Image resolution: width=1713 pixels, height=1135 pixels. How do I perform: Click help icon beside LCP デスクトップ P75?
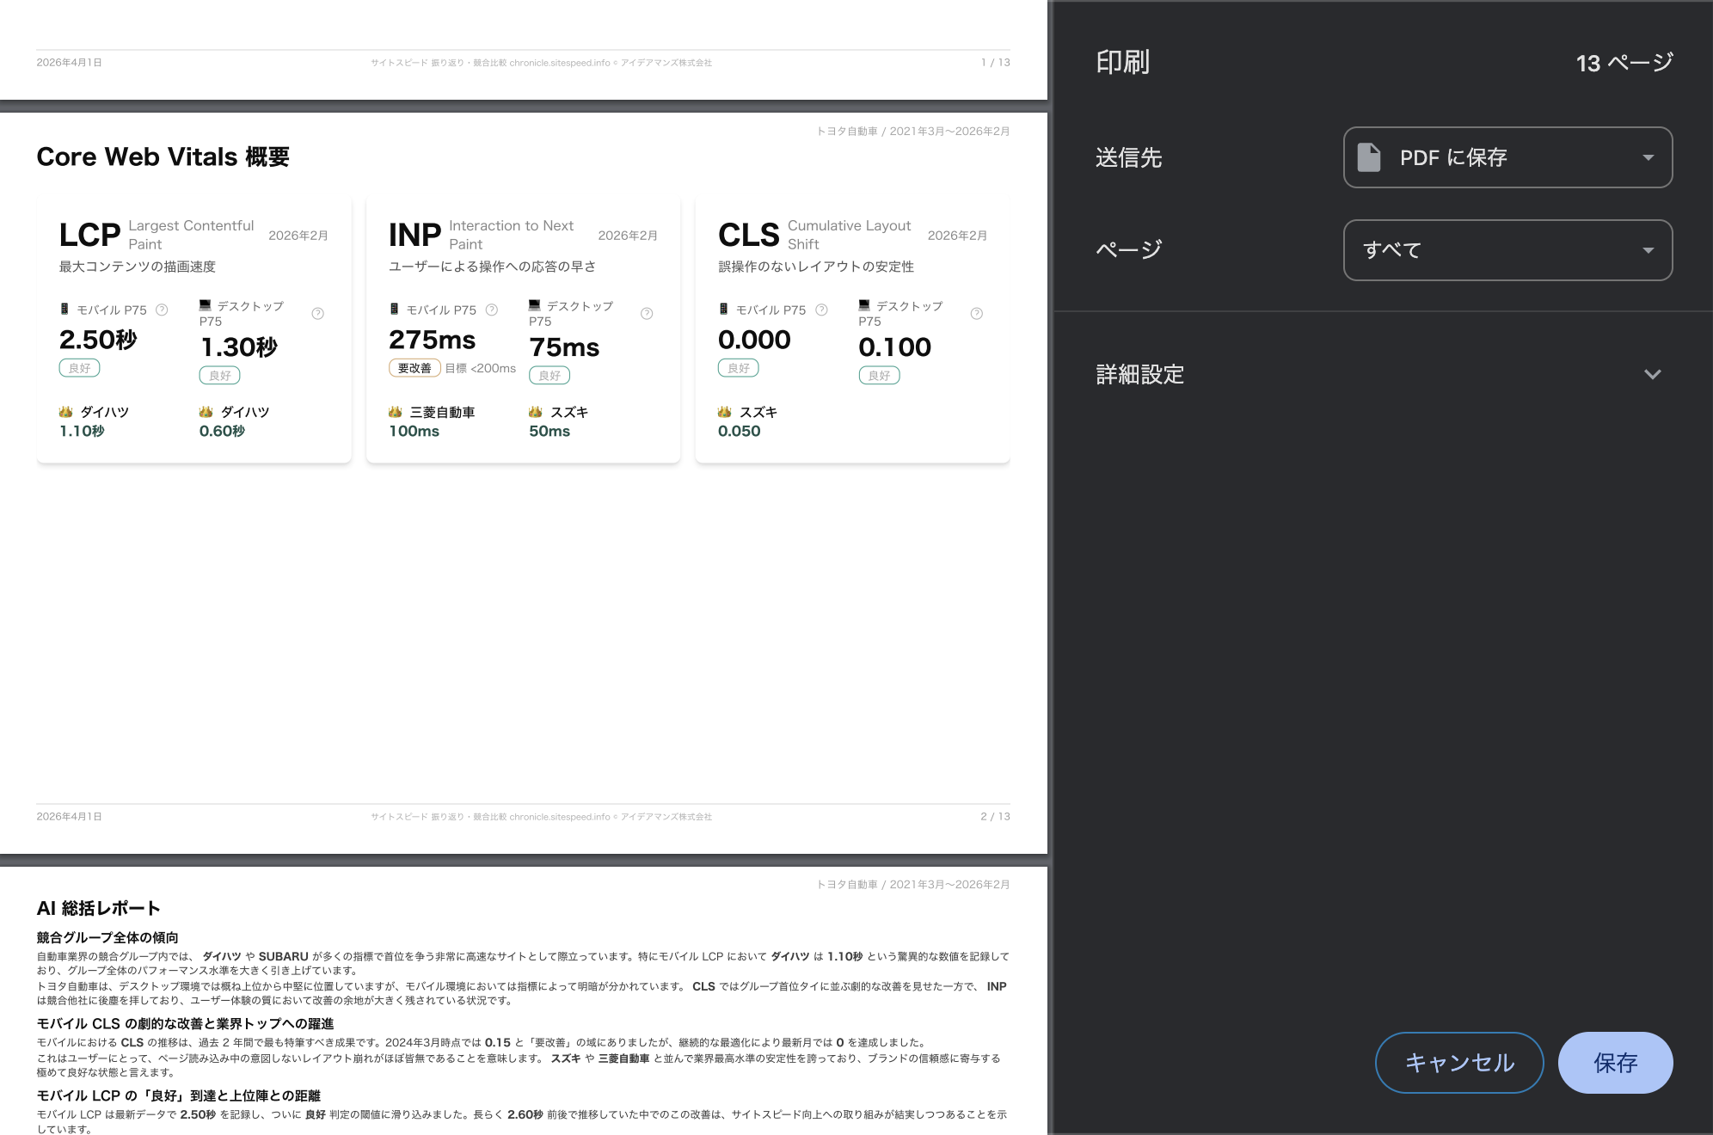[317, 314]
